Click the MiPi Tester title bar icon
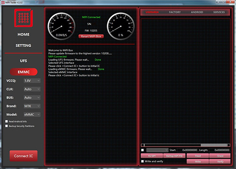The image size is (236, 169). tap(3, 2)
